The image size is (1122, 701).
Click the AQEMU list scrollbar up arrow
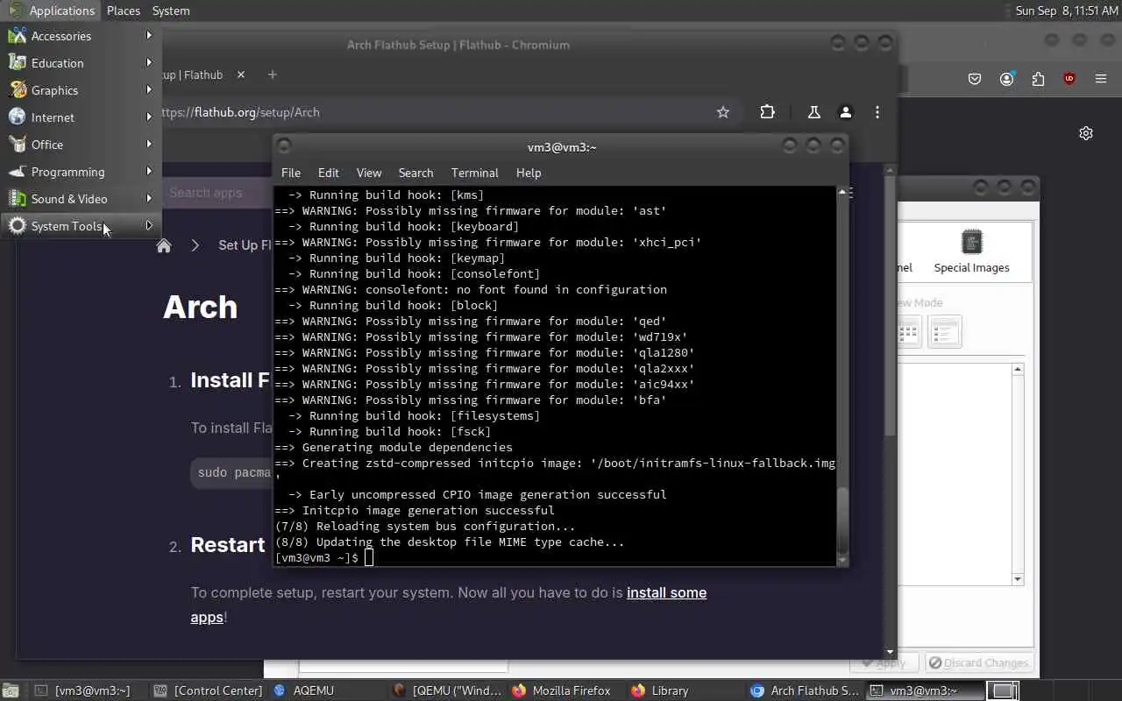point(1018,369)
